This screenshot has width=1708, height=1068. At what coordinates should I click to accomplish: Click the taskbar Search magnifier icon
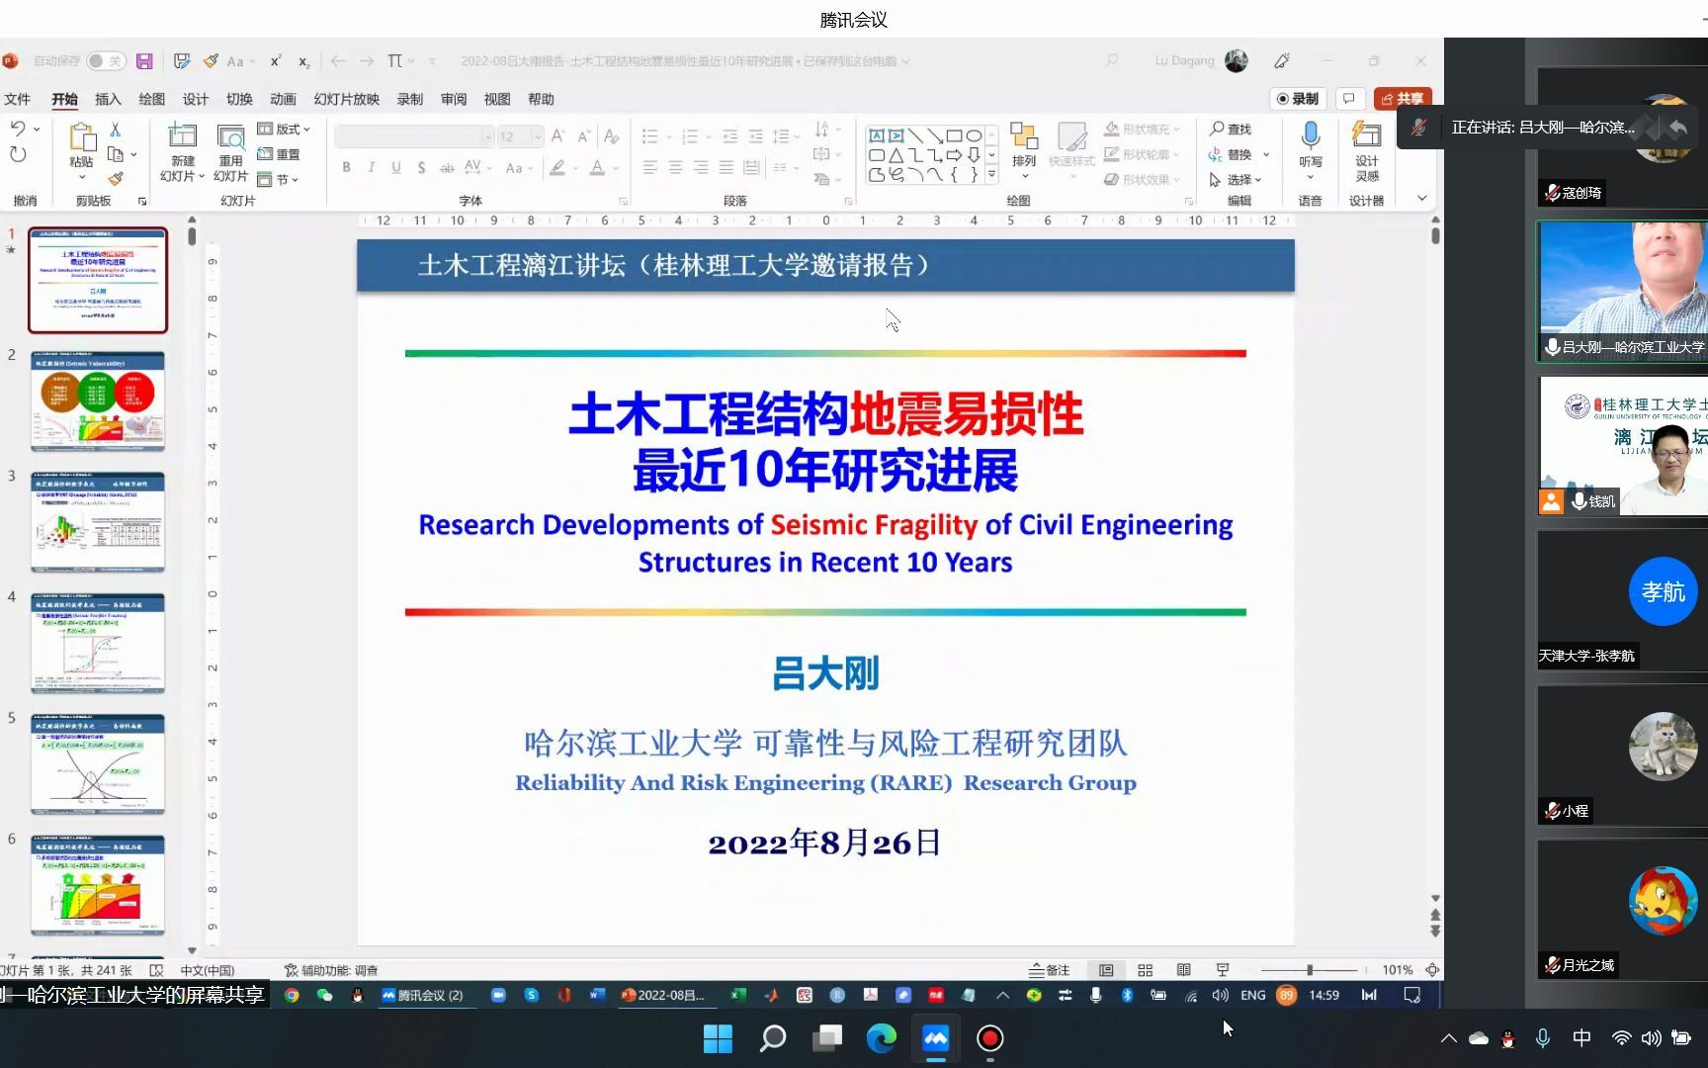click(x=773, y=1038)
